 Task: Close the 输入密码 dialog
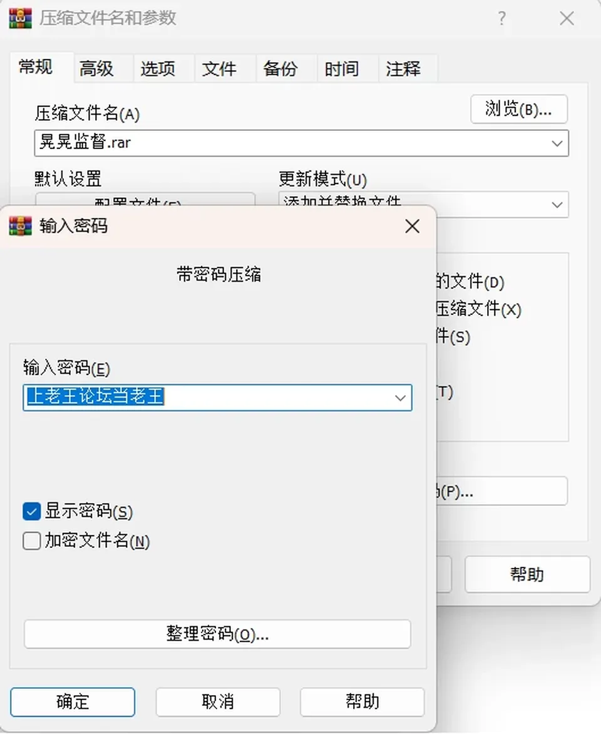pyautogui.click(x=413, y=227)
